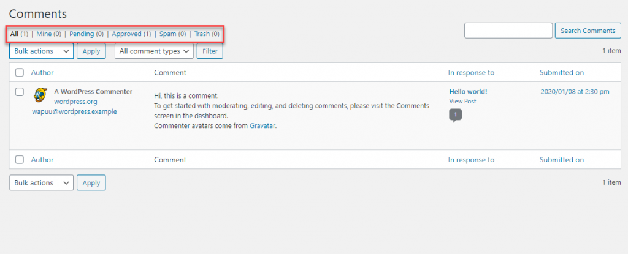Click the comment count bubble icon
628x254 pixels.
click(456, 115)
